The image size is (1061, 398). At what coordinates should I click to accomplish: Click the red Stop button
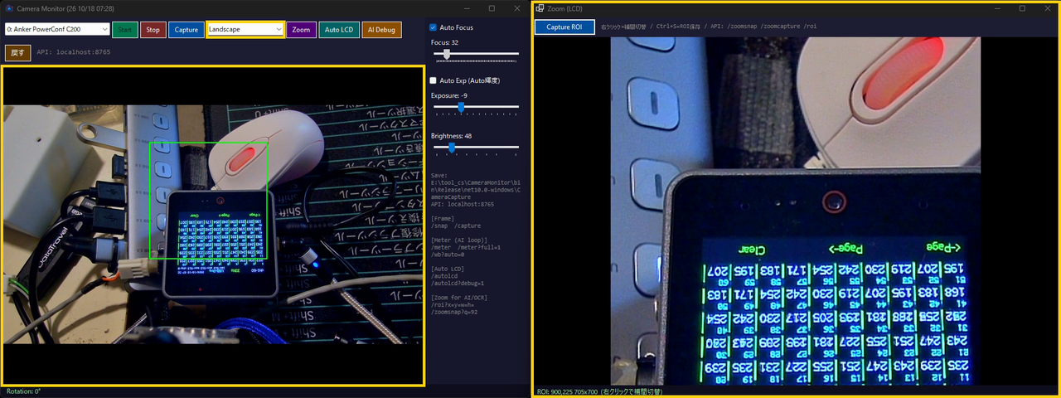(x=153, y=29)
